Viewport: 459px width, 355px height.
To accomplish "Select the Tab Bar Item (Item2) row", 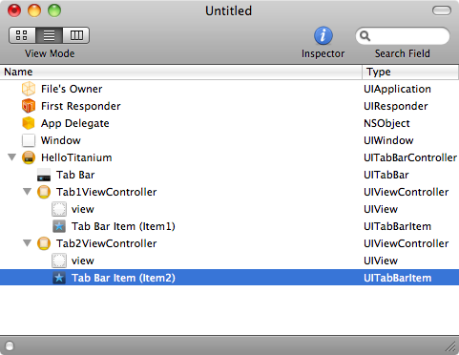I will point(229,278).
